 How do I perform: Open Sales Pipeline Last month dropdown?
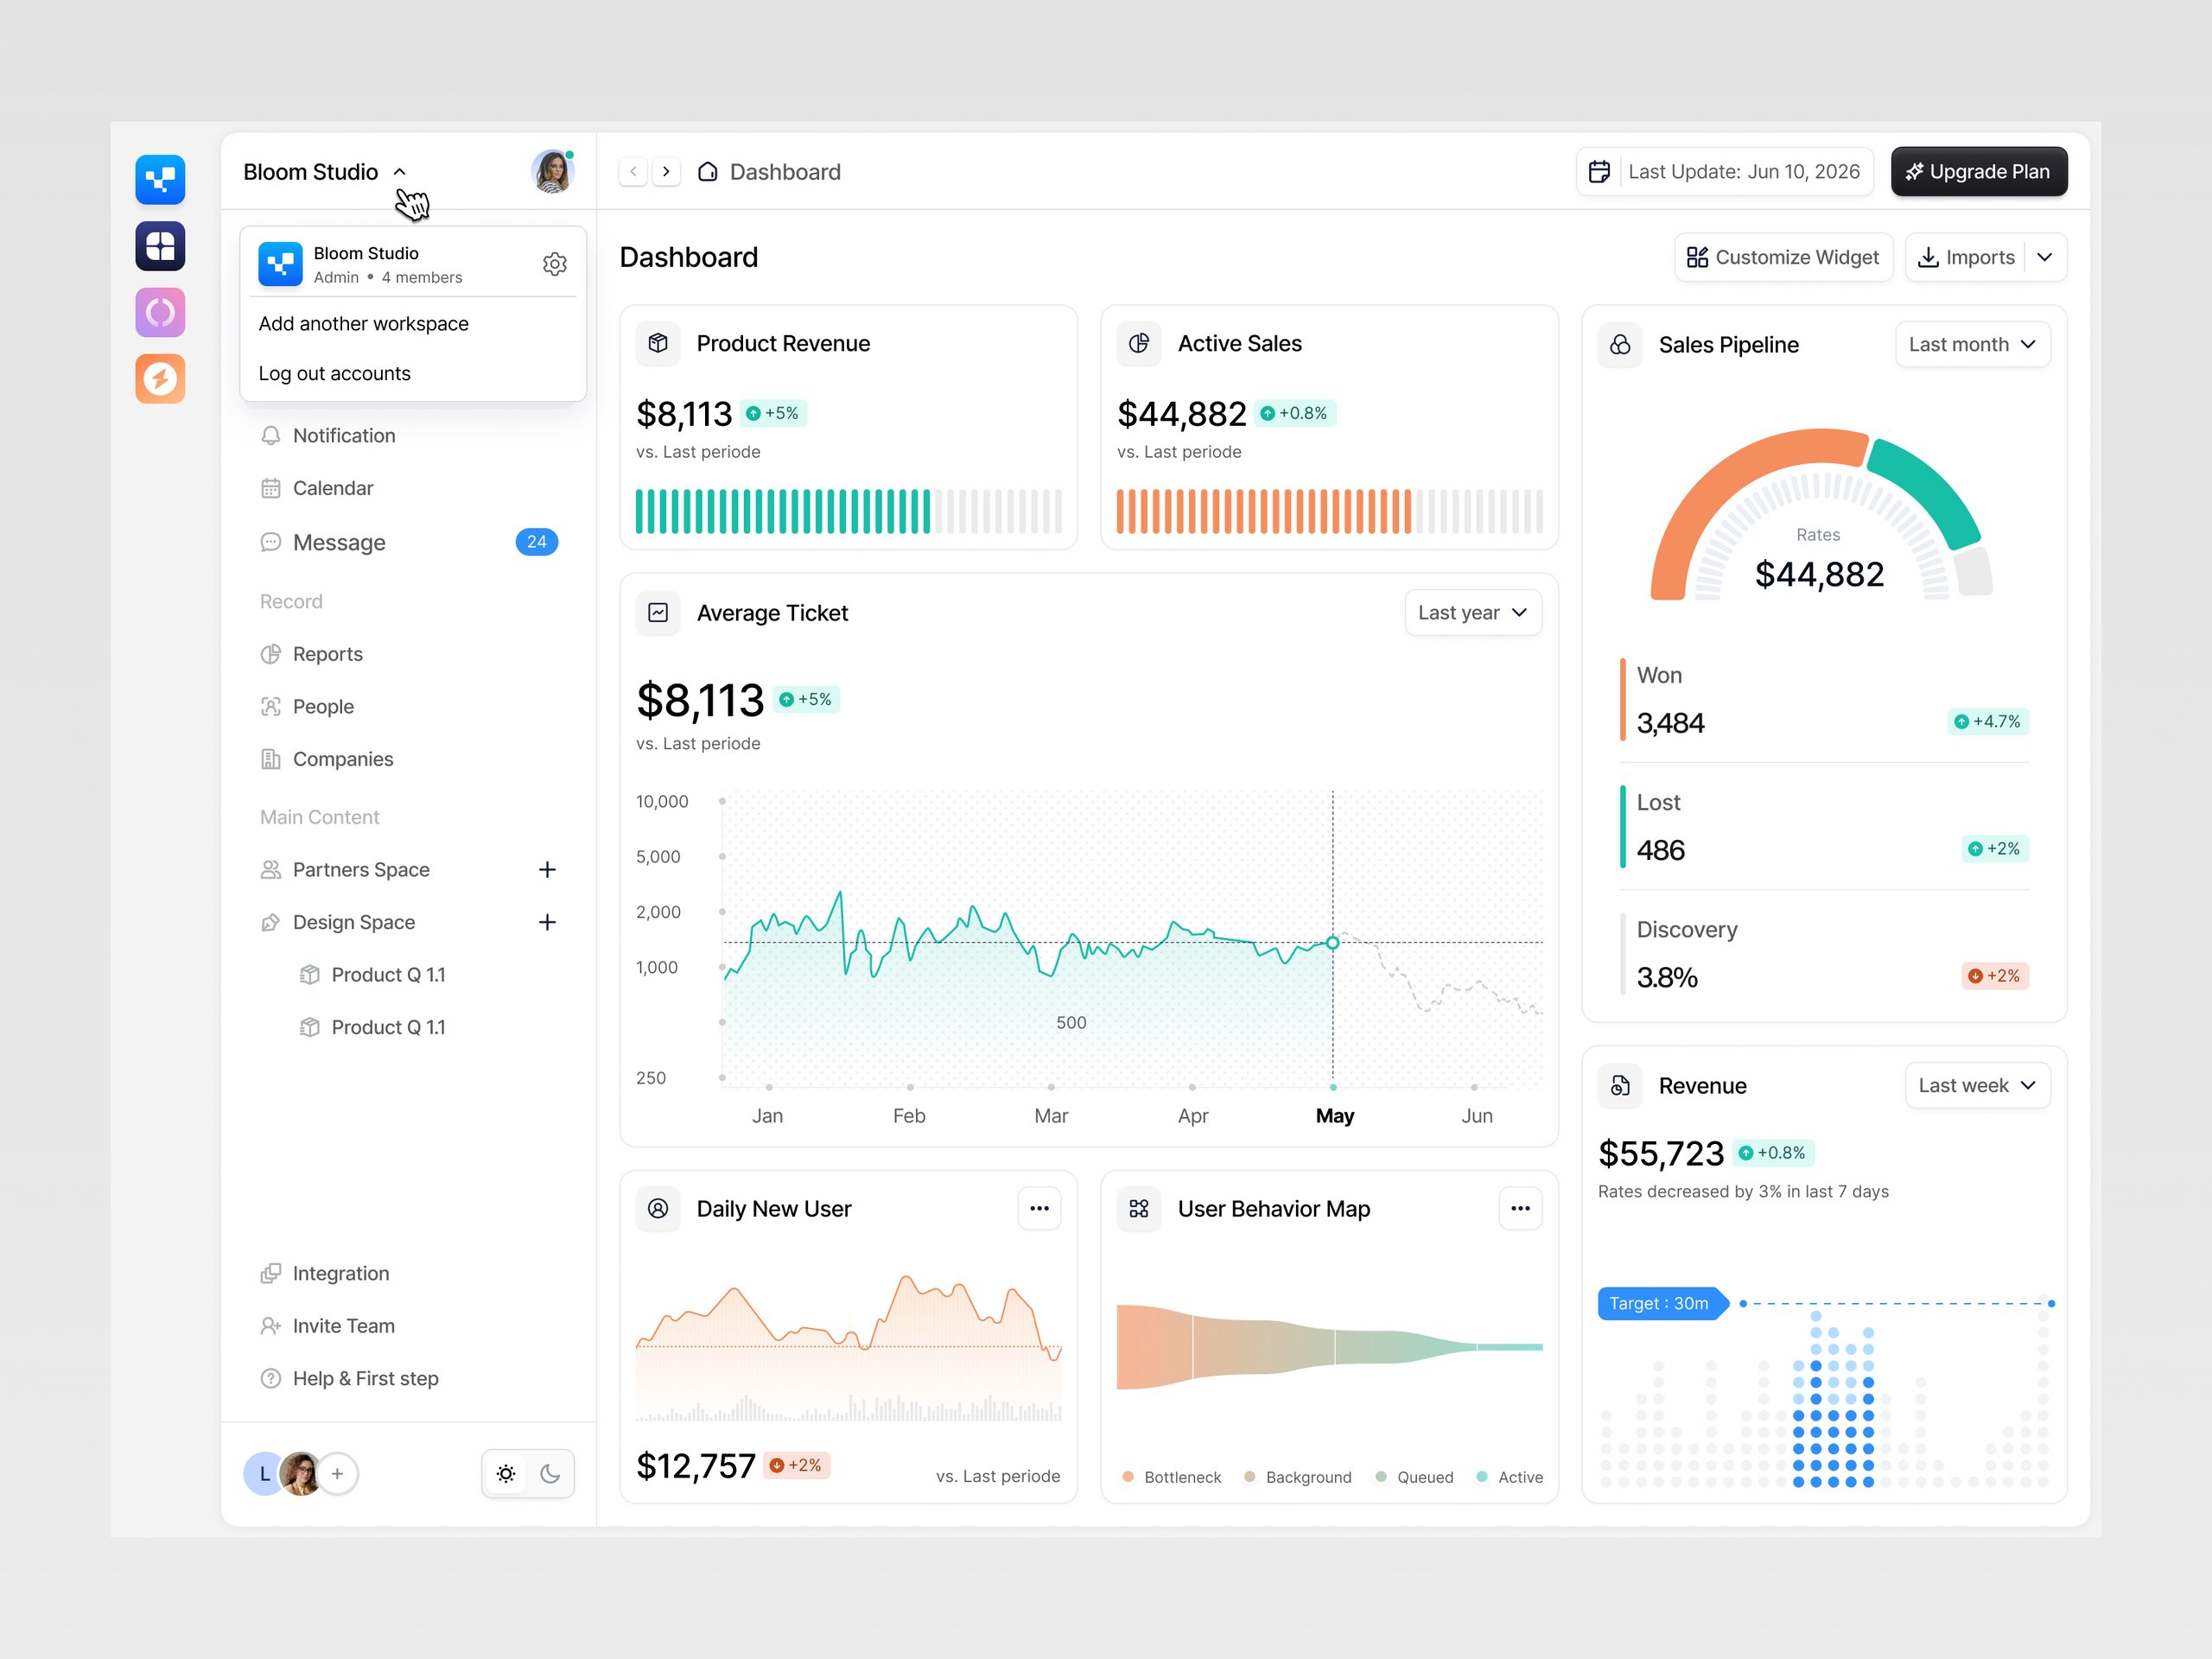pyautogui.click(x=1973, y=345)
